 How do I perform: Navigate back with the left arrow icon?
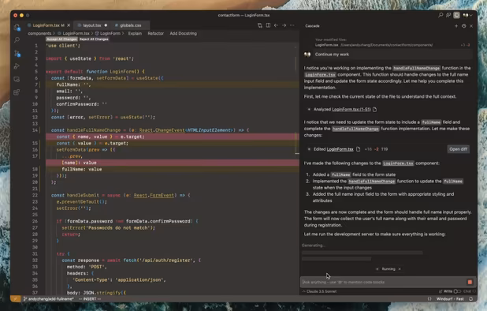[276, 25]
